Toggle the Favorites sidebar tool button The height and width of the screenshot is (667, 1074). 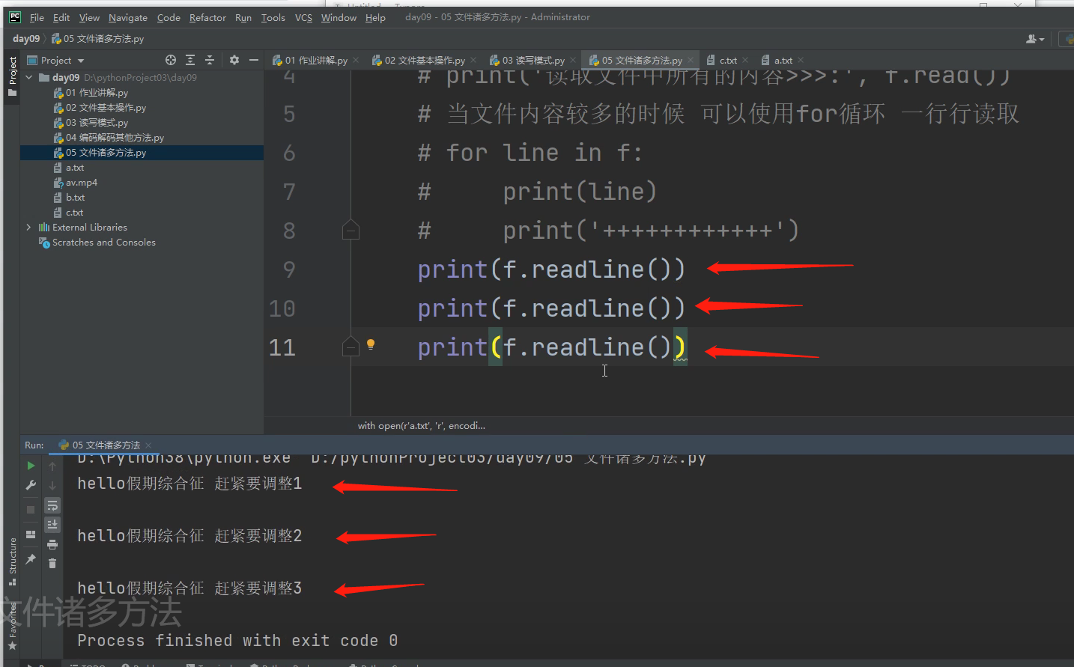click(12, 626)
